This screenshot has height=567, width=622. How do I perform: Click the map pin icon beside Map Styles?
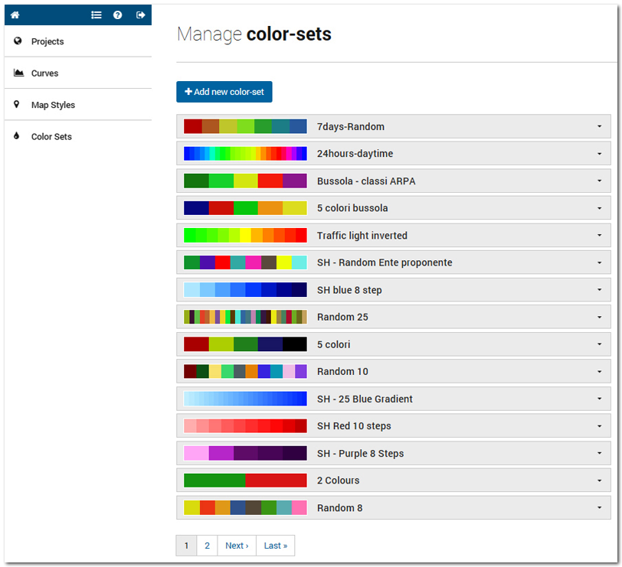16,104
